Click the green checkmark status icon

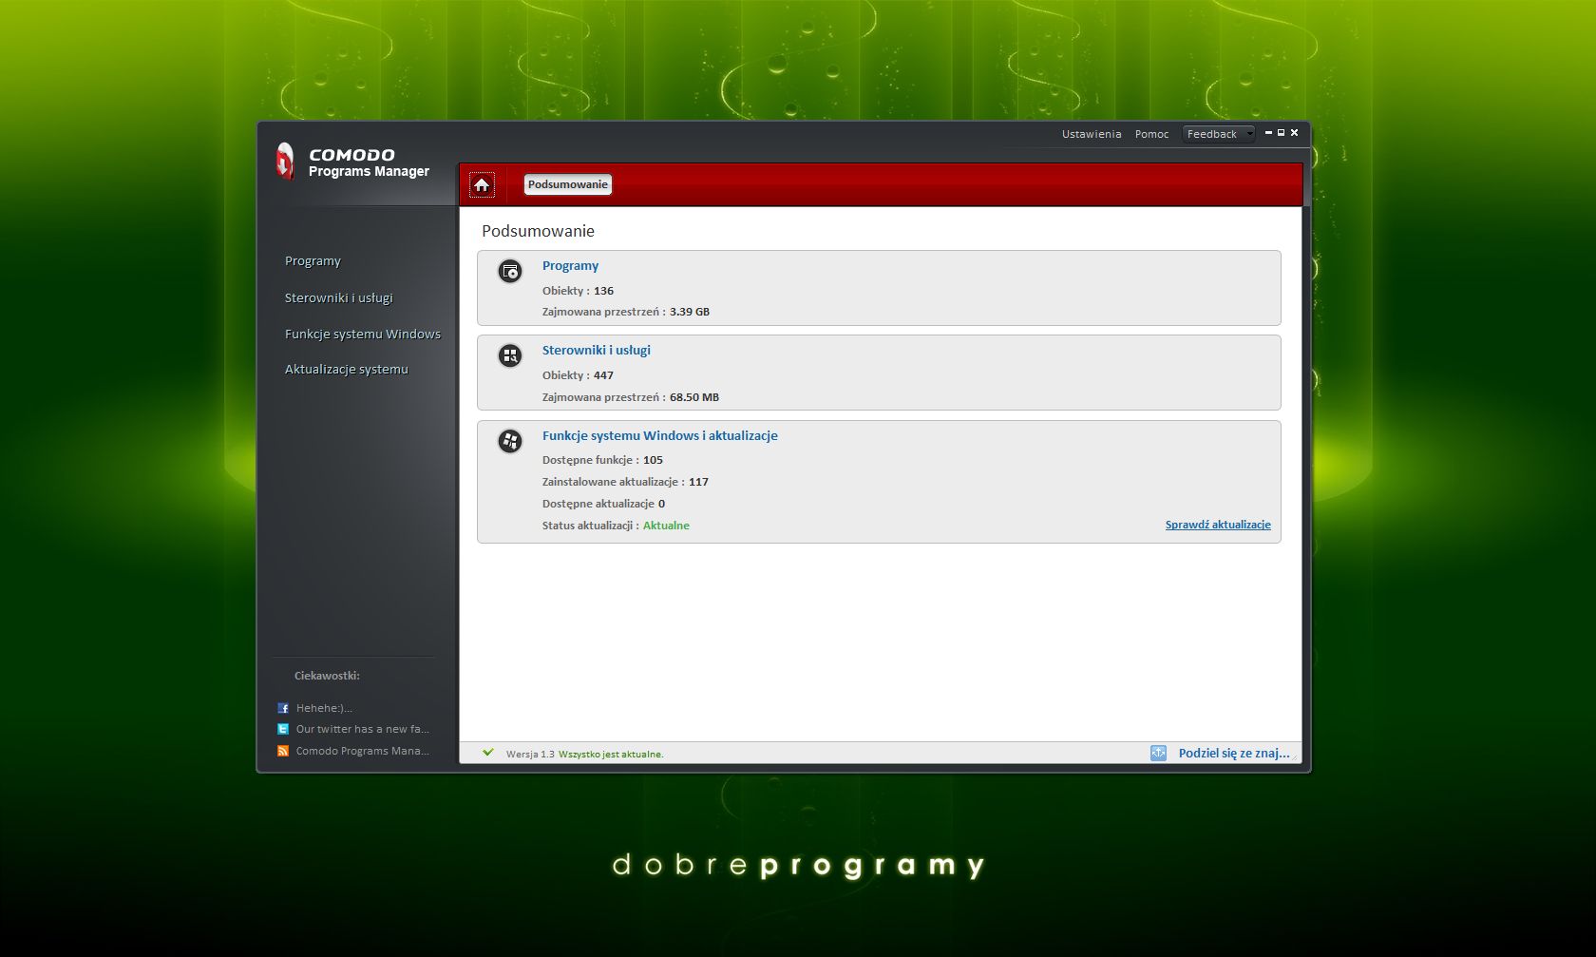488,753
